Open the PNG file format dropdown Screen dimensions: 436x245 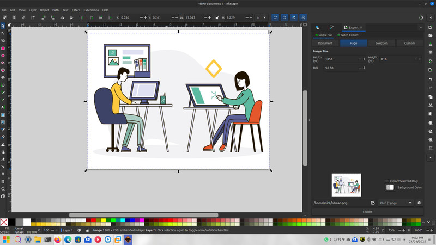tap(396, 203)
